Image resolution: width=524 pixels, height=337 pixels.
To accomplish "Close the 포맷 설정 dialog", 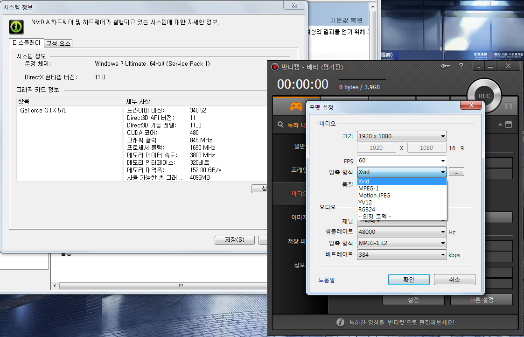I will coord(471,105).
